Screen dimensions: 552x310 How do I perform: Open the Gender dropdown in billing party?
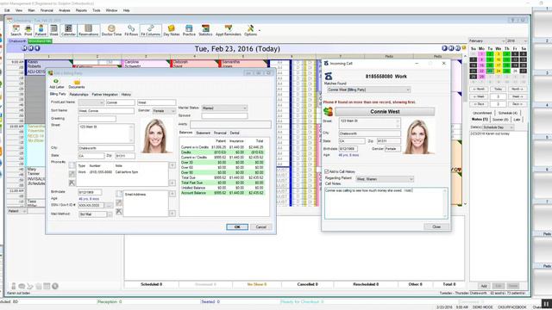(164, 111)
